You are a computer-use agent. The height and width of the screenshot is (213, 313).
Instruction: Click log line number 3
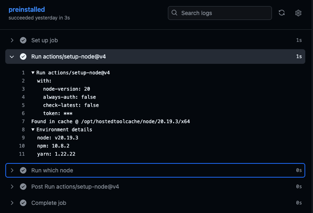(x=23, y=89)
